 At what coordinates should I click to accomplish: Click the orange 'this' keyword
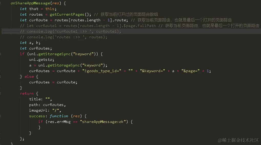(x=50, y=9)
